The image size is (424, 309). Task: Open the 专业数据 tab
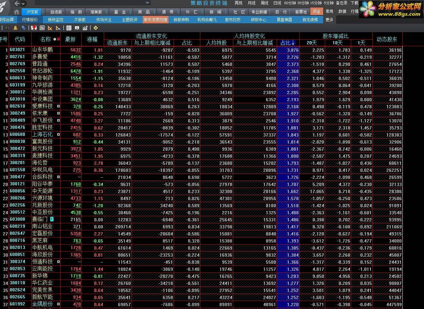pos(259,12)
